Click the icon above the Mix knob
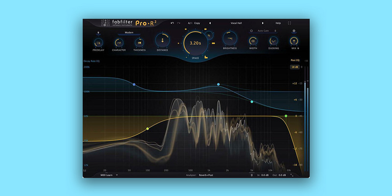The height and width of the screenshot is (196, 392). click(294, 31)
